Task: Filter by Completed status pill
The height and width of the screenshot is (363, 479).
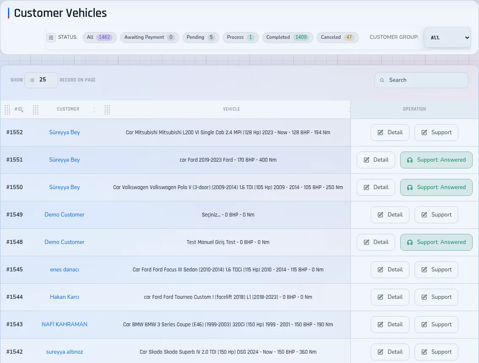Action: pos(288,37)
